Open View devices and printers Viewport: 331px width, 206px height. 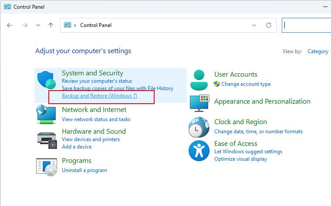click(91, 139)
